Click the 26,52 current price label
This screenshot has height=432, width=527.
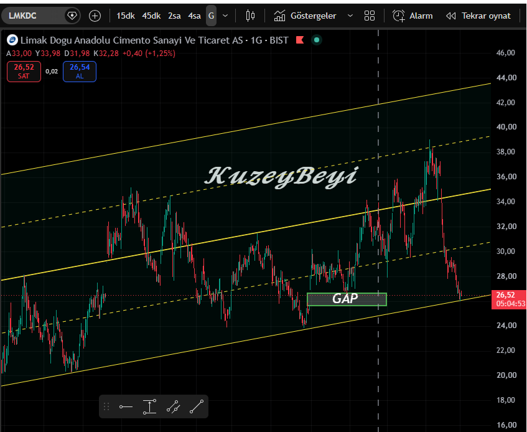(508, 299)
